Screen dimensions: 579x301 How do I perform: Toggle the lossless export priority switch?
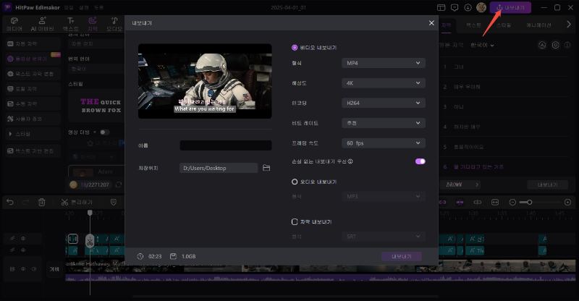click(420, 161)
